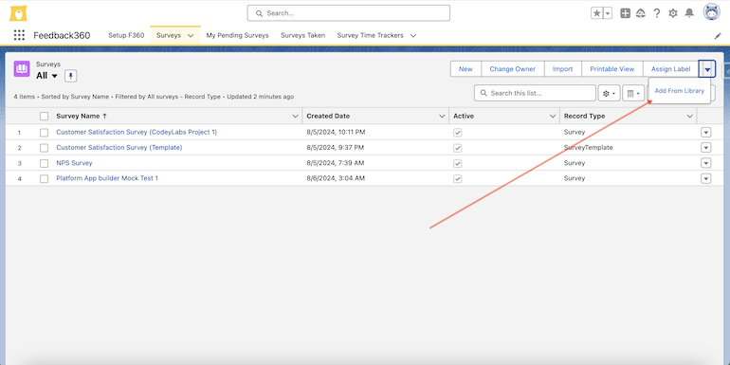Viewport: 730px width, 365px height.
Task: Open row actions for CodeyLabs Project 1 survey
Action: click(x=705, y=132)
